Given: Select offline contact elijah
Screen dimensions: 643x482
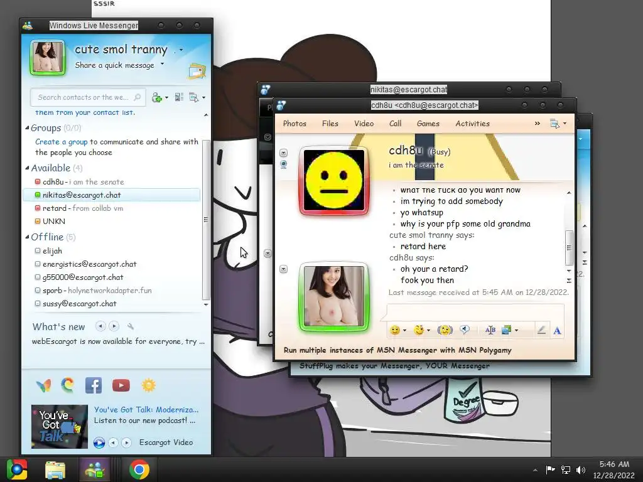Looking at the screenshot, I should coord(112,251).
